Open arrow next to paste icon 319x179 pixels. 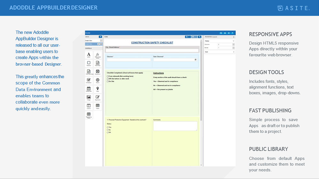point(196,37)
